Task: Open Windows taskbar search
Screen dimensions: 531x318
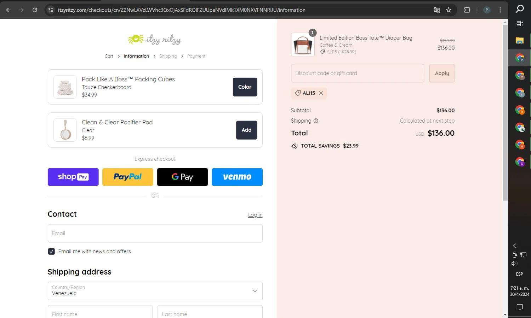Action: [x=520, y=8]
